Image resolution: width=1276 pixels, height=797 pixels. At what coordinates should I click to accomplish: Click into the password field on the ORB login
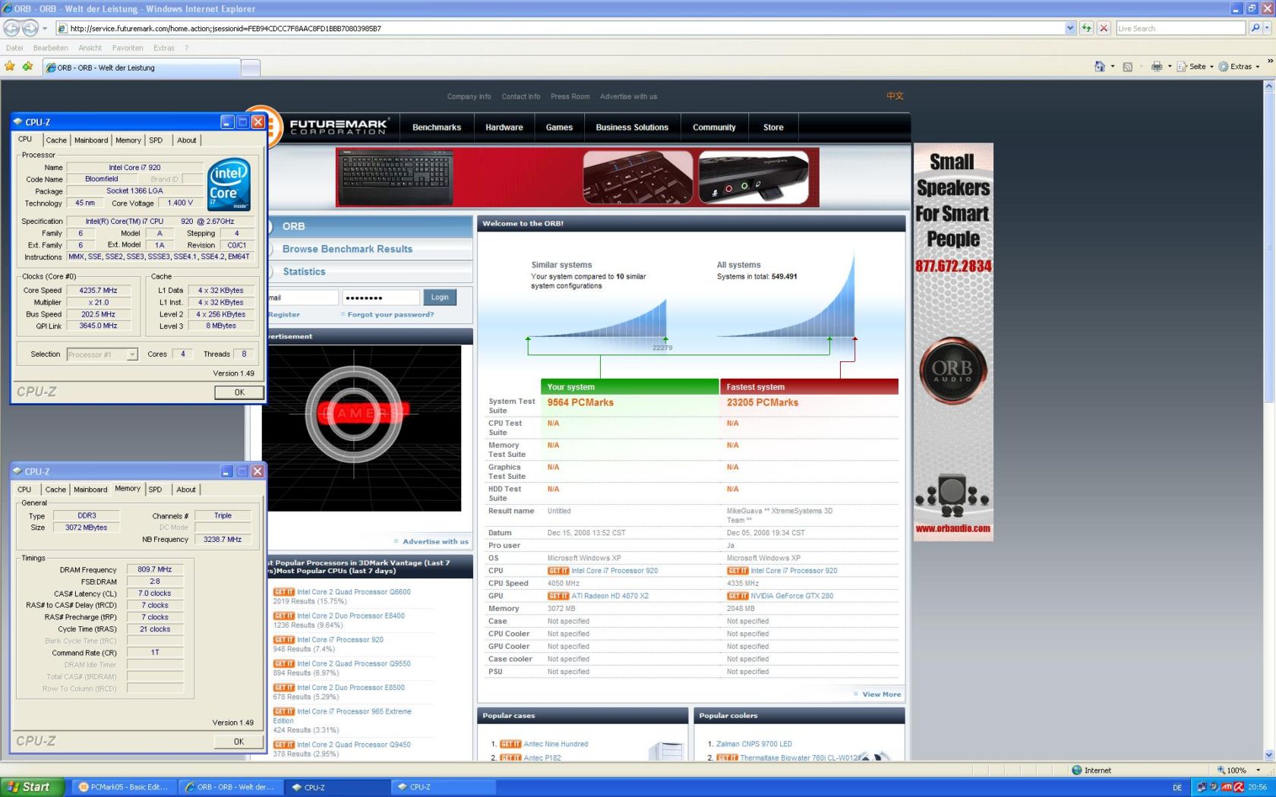point(381,298)
